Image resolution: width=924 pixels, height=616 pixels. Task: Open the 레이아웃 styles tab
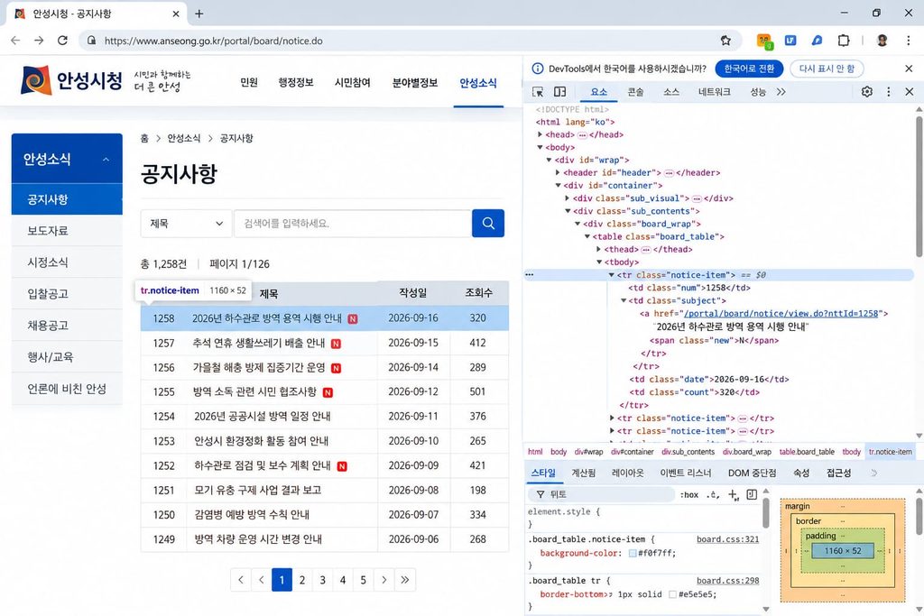point(628,473)
